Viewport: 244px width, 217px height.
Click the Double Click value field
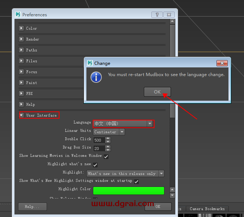click(99, 140)
